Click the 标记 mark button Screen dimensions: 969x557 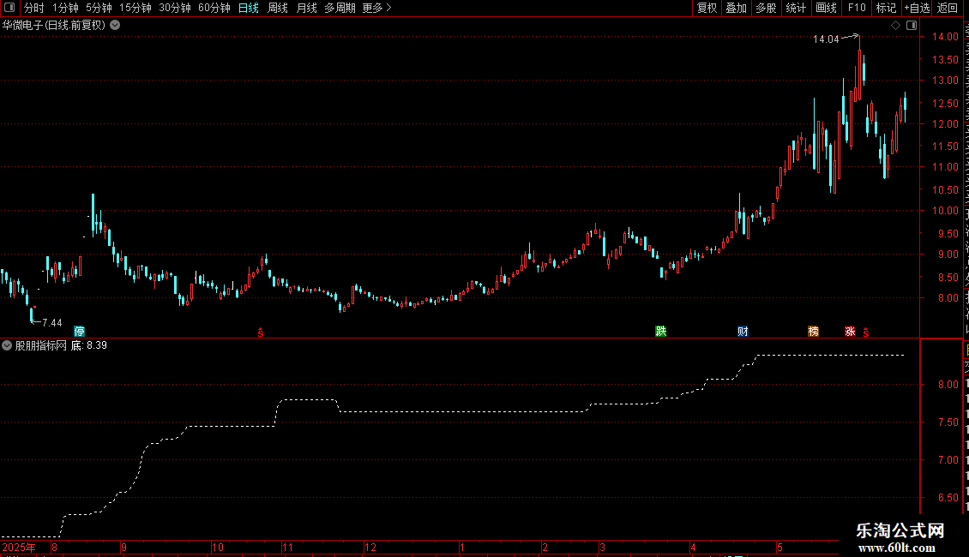[886, 8]
